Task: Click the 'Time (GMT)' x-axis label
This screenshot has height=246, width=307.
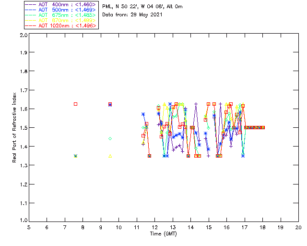Action: pos(164,234)
